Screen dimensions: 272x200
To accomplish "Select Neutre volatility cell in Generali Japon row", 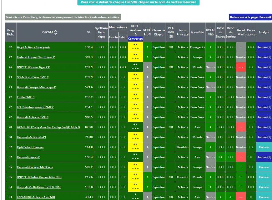I will click(x=210, y=157).
